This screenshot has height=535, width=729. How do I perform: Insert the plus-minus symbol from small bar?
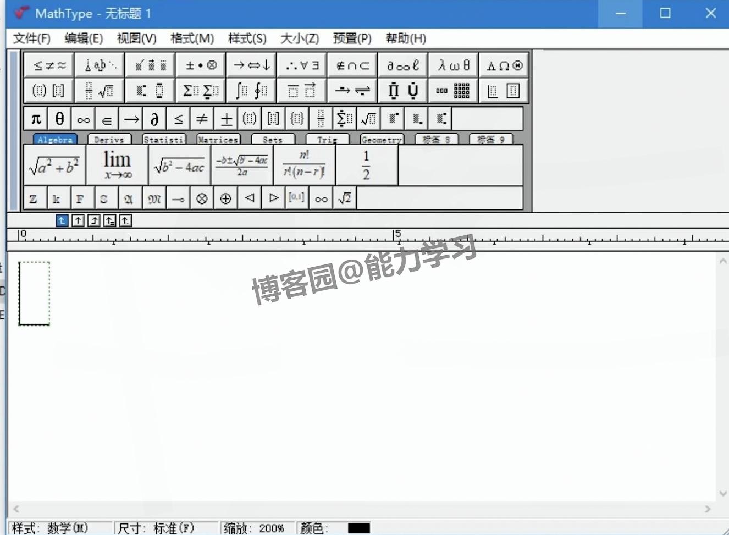(x=226, y=119)
